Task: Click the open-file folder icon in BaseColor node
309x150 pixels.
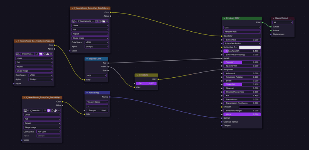Action: (104, 21)
